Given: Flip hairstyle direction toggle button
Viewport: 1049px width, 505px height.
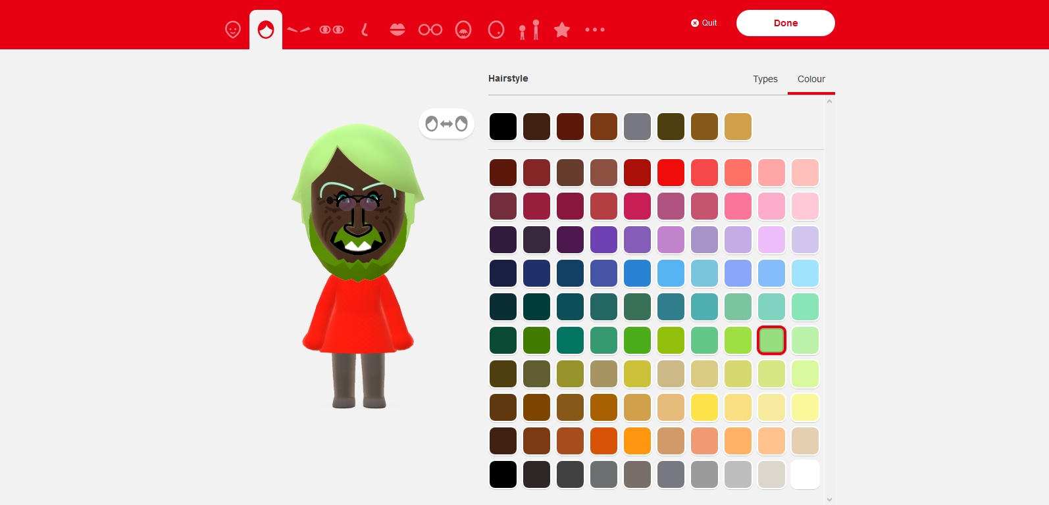Looking at the screenshot, I should click(x=447, y=124).
